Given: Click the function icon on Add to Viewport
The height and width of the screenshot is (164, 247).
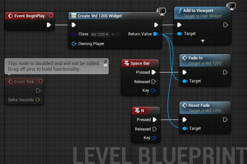Looking at the screenshot, I should [179, 11].
